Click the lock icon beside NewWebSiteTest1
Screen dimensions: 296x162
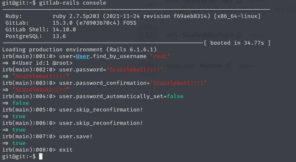coord(239,1)
